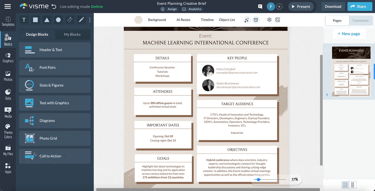Open the Timeline panel
375x191 pixels.
207,20
